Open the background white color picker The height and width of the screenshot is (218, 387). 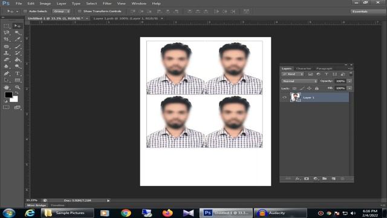[15, 99]
